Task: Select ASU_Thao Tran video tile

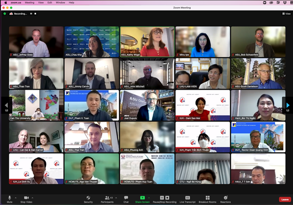Action: pyautogui.click(x=36, y=73)
